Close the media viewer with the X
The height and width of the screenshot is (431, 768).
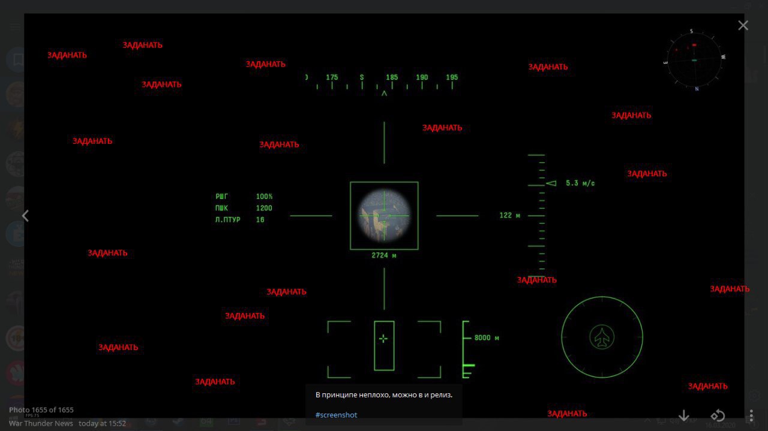(x=743, y=25)
